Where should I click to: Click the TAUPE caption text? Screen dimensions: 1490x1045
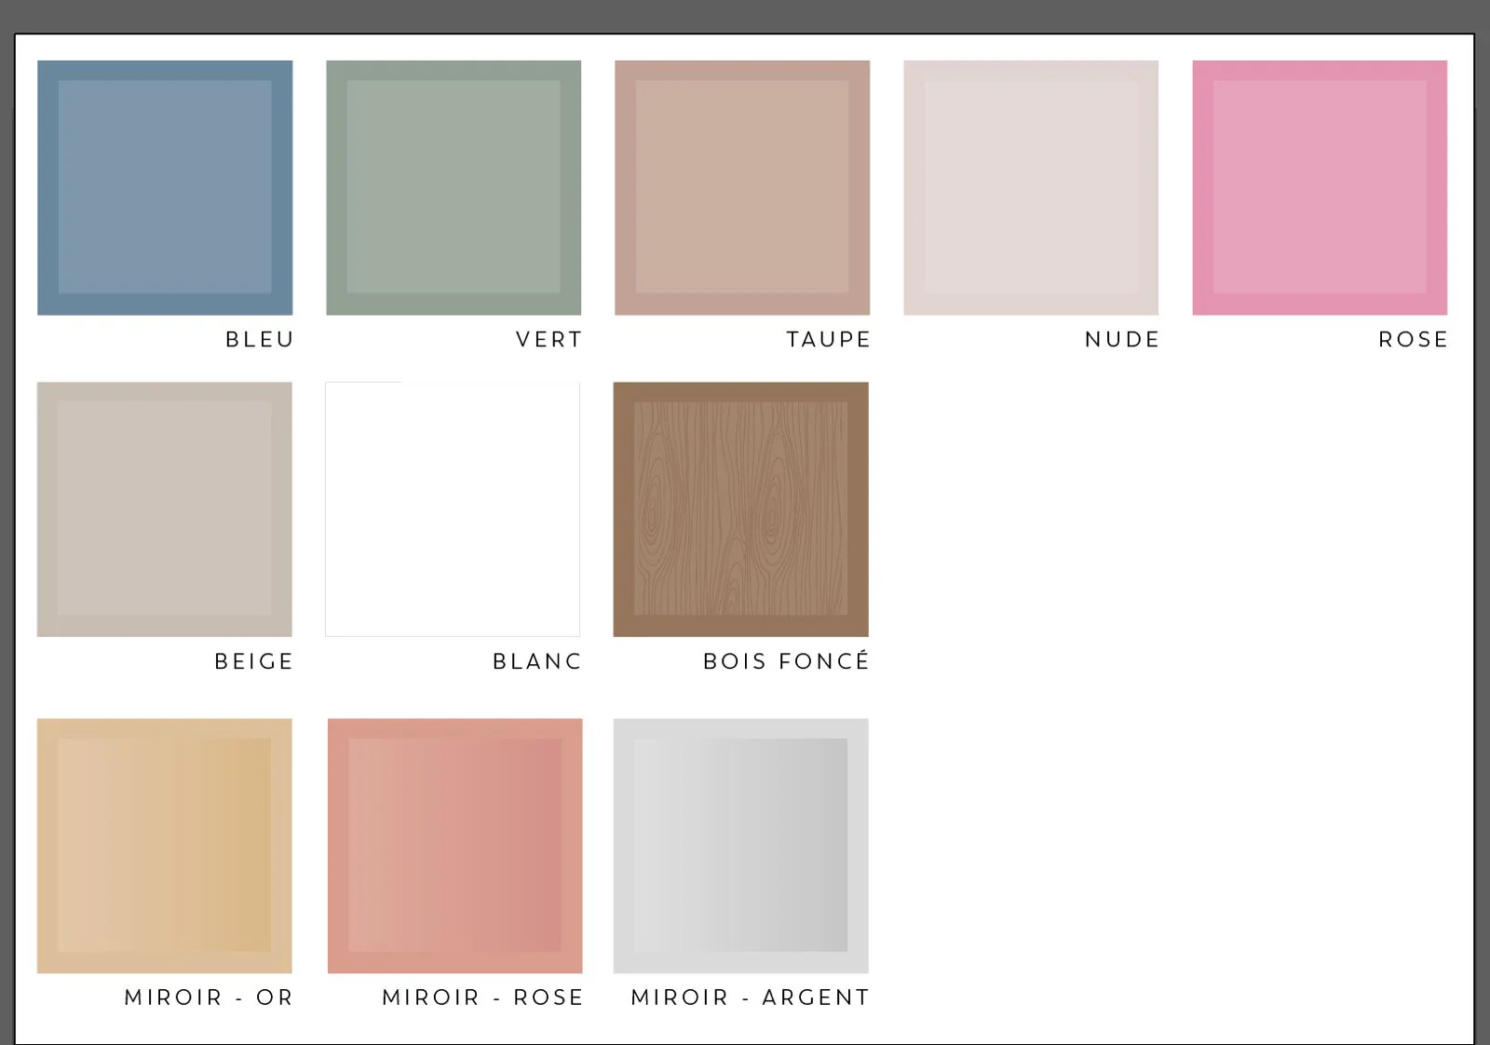pyautogui.click(x=829, y=340)
